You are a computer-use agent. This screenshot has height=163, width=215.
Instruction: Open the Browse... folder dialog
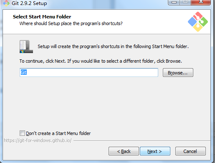[178, 73]
